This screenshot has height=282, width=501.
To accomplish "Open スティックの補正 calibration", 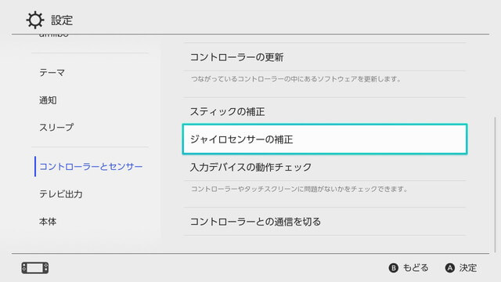I will pyautogui.click(x=325, y=111).
